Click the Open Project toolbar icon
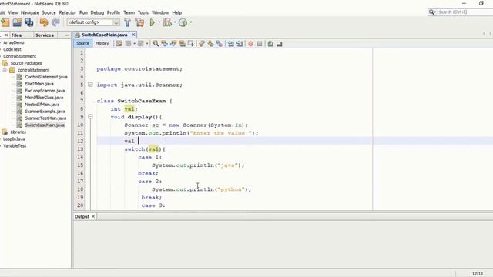Viewport: 493px width, 277px height. (17, 22)
